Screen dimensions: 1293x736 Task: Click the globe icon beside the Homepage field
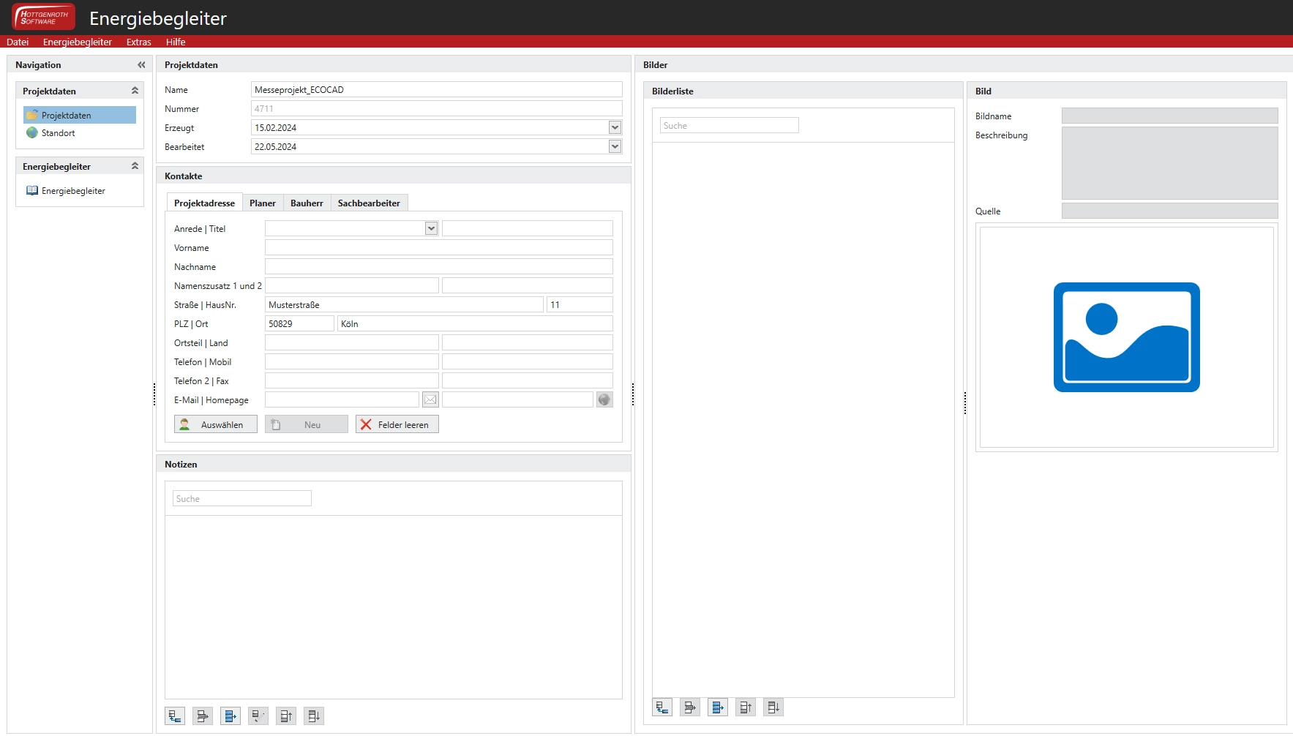click(604, 399)
